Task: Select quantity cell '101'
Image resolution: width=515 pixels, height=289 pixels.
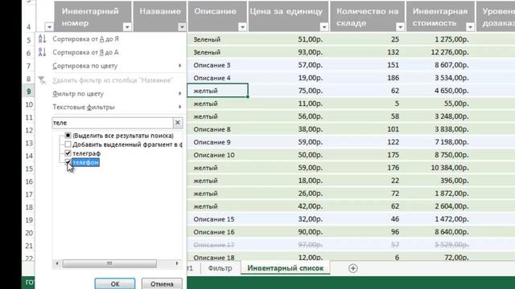Action: (368, 129)
